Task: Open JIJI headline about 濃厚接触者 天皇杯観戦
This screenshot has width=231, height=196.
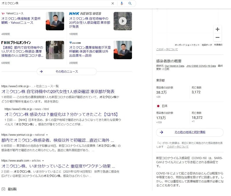Action: (x=90, y=51)
